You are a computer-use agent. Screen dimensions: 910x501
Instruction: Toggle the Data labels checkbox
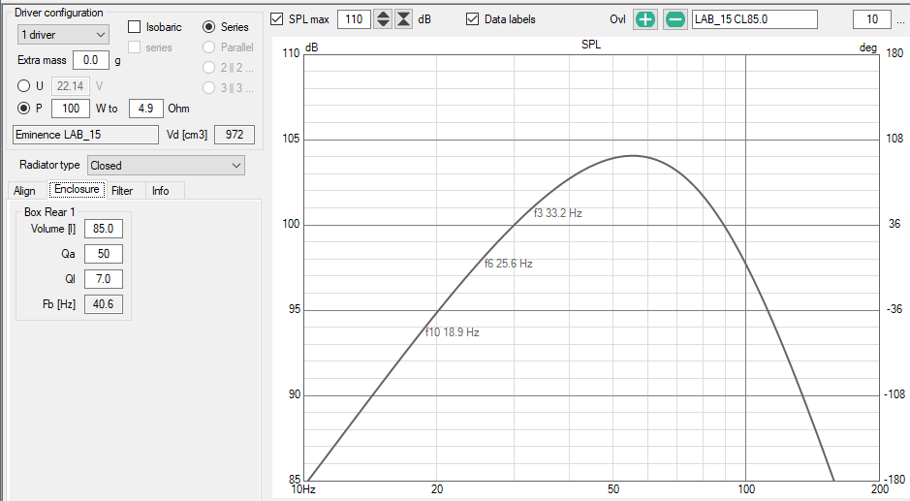coord(472,19)
